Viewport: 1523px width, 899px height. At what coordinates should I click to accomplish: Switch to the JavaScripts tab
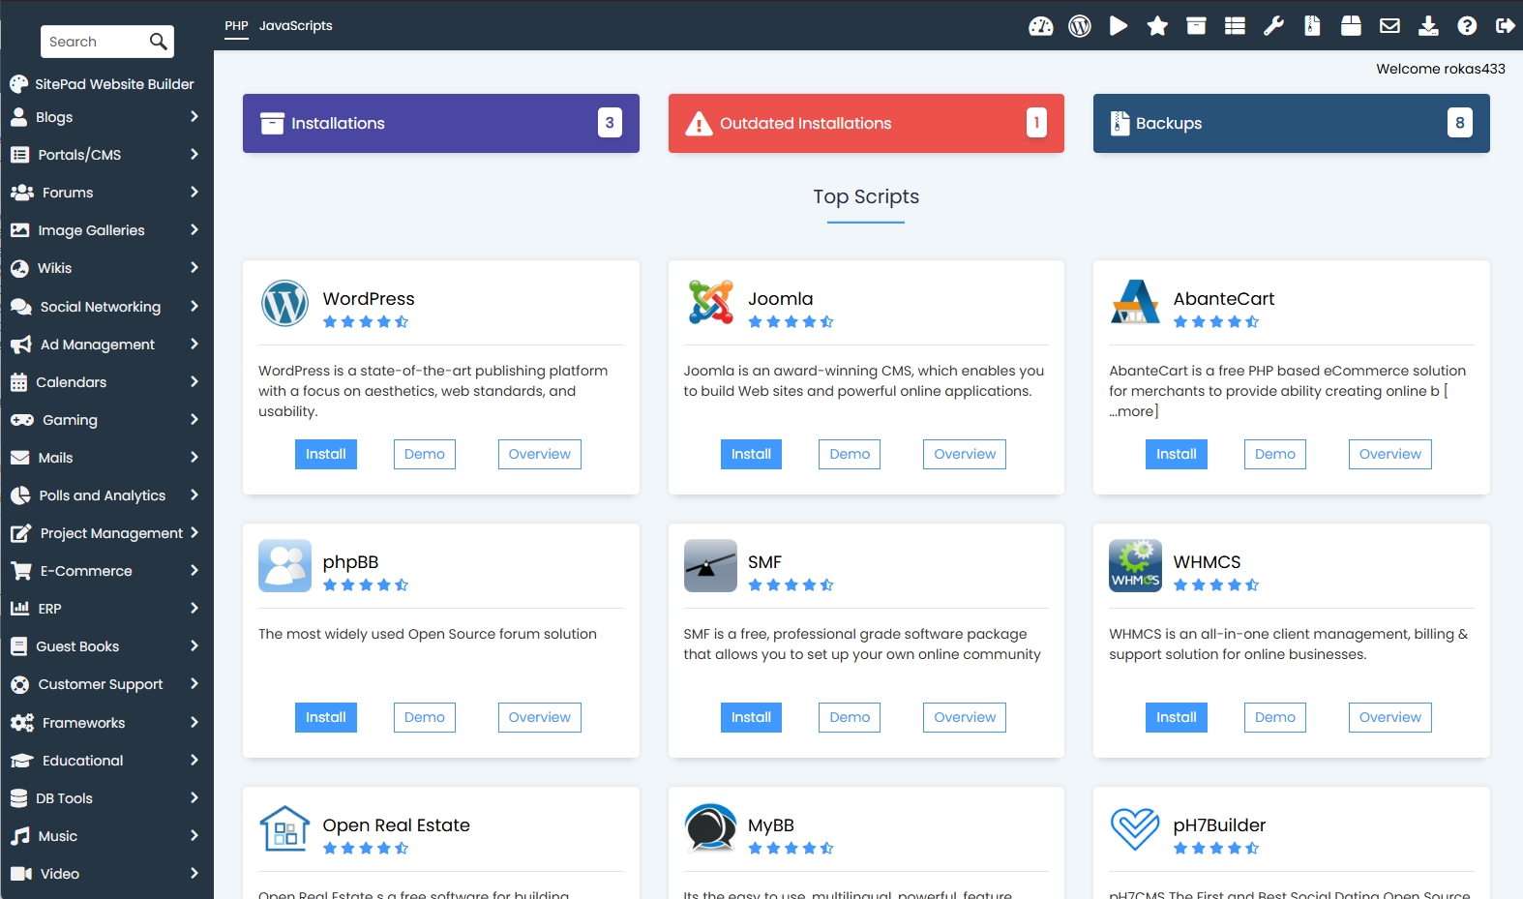(x=295, y=26)
